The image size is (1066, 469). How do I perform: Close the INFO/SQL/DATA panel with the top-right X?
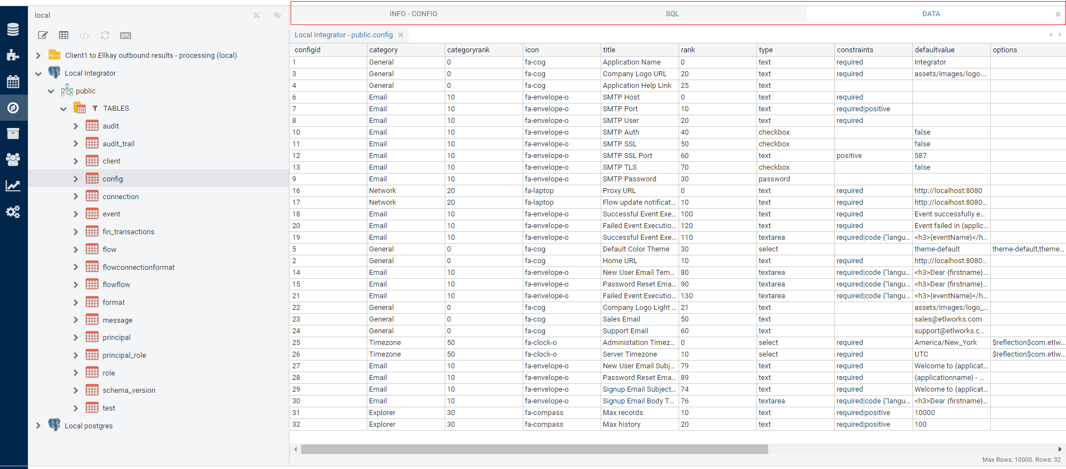coord(1058,14)
